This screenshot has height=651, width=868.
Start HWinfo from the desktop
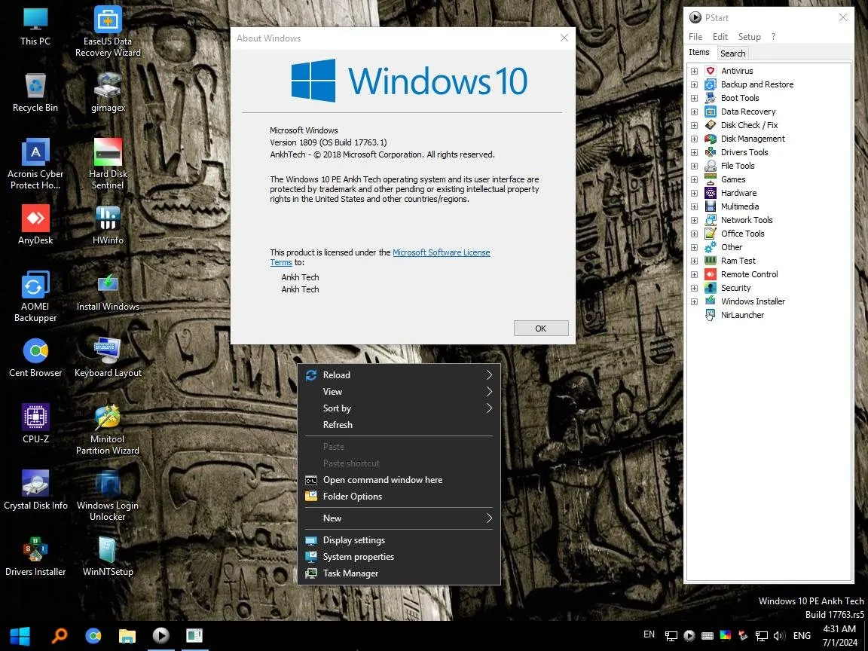coord(107,219)
